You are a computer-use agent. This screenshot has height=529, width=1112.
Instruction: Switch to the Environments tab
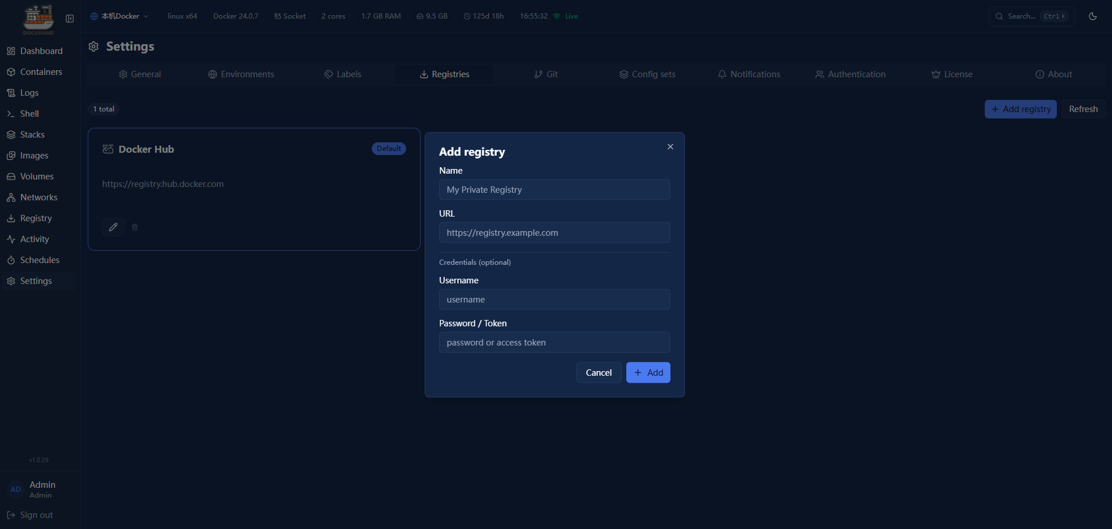tap(241, 74)
